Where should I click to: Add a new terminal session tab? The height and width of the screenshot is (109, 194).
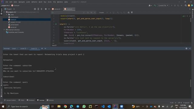click(x=42, y=48)
